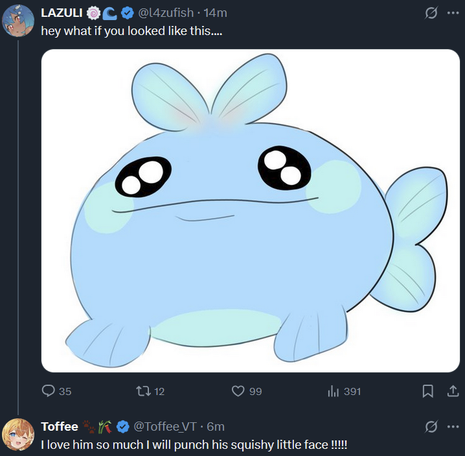
Task: Click the verified badge beside Toffee's name
Action: click(x=123, y=426)
